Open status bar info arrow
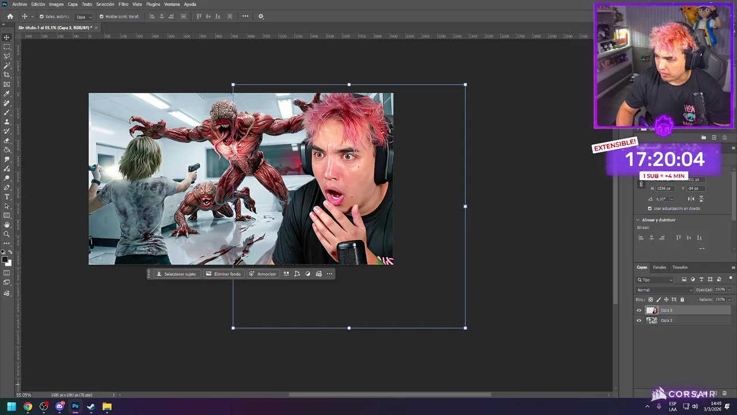Screen dimensions: 737x415 pyautogui.click(x=113, y=395)
